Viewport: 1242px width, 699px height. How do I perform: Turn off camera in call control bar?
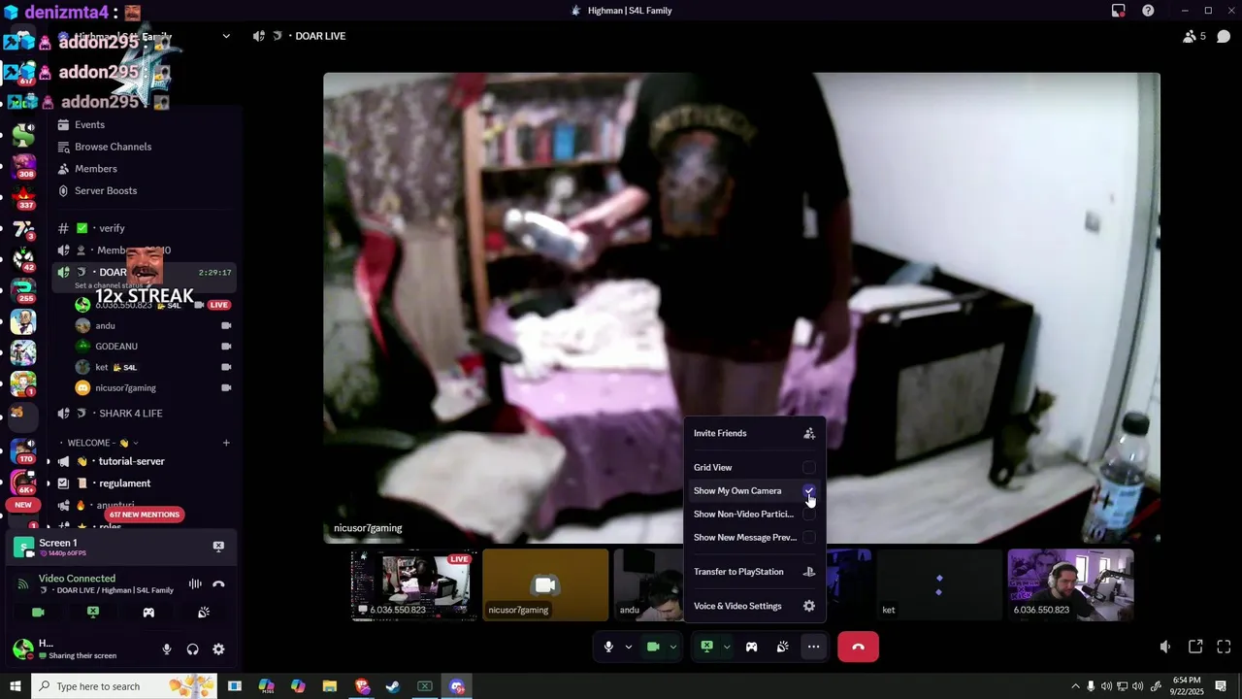click(x=653, y=647)
